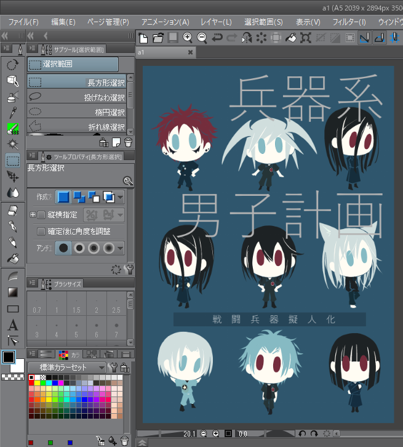Toggle Snap to special ruler
Viewport: 403px width, 447px height.
pos(380,38)
